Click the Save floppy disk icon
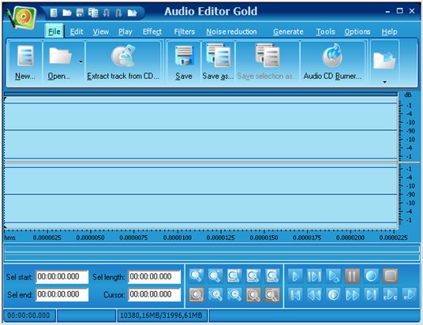Image resolution: width=423 pixels, height=325 pixels. 184,55
